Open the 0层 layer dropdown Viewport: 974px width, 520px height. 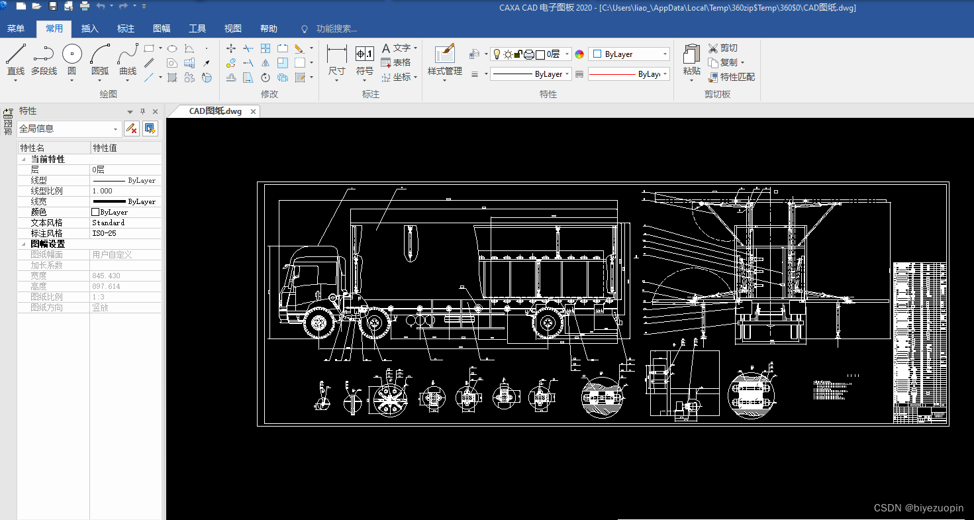coord(567,54)
